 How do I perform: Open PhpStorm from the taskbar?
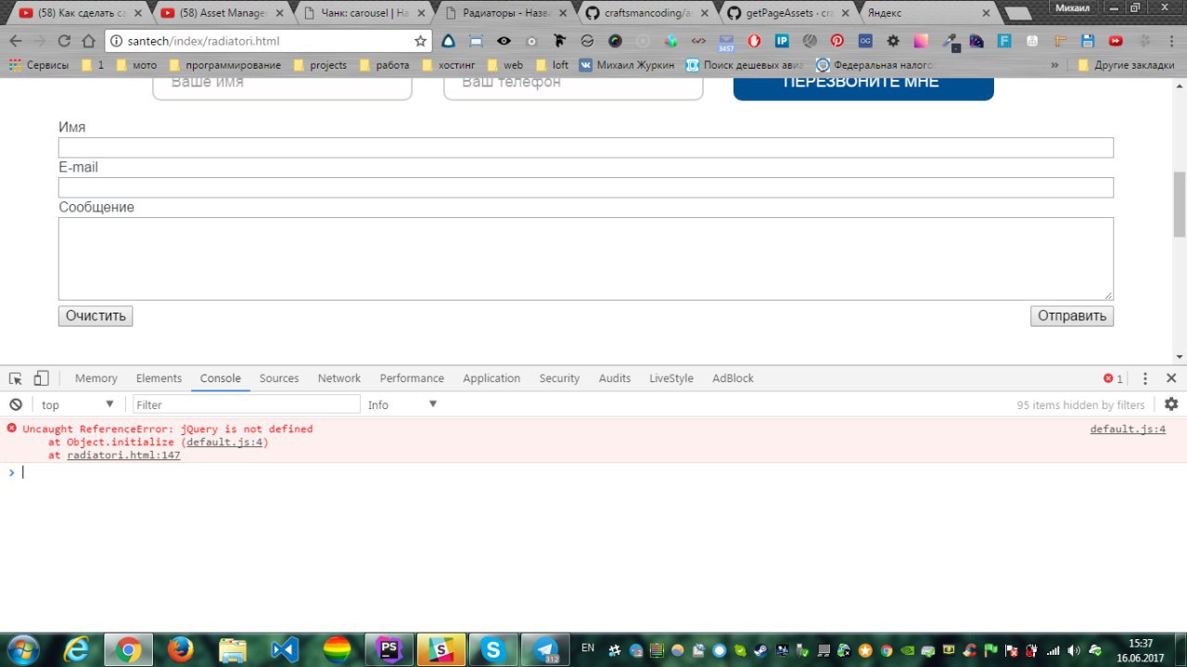pyautogui.click(x=388, y=649)
